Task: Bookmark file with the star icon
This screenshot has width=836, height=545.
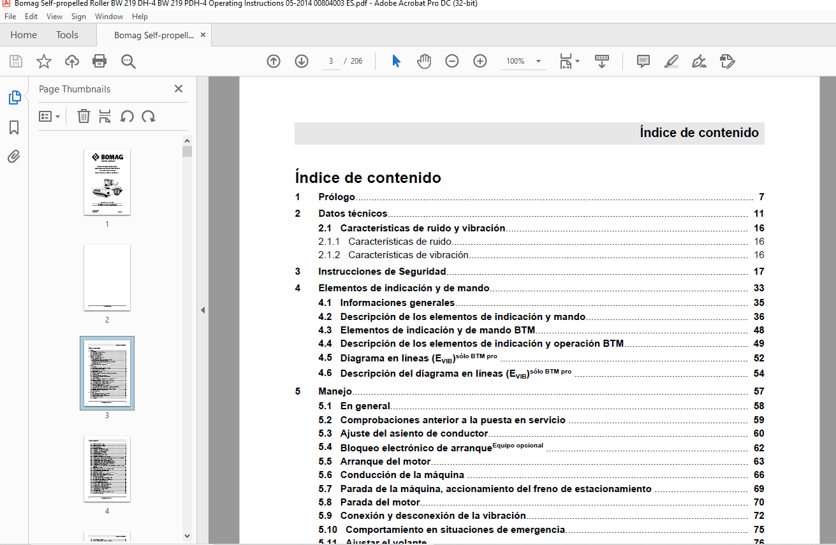Action: pyautogui.click(x=44, y=61)
